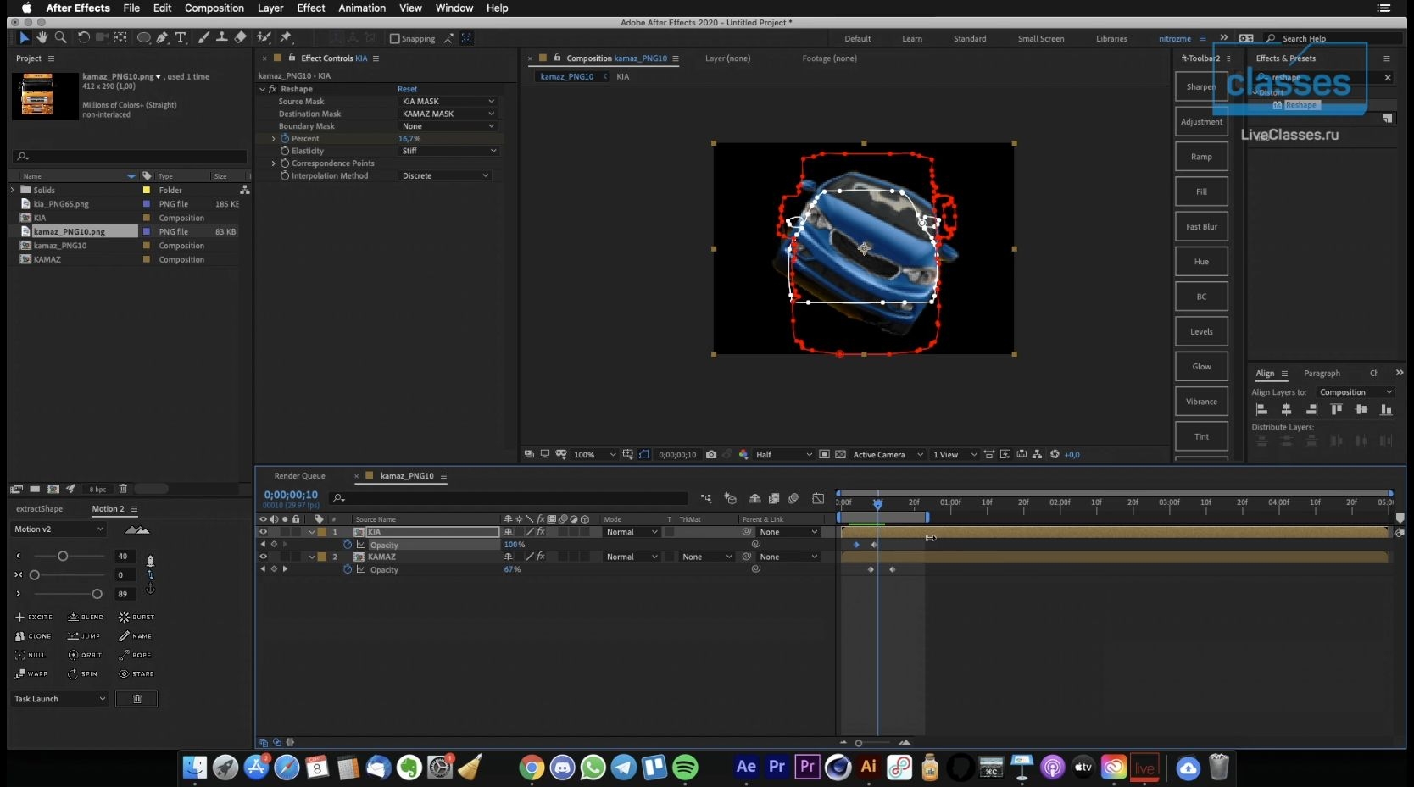Switch to the Paragraph tab
Viewport: 1414px width, 787px height.
coord(1322,374)
